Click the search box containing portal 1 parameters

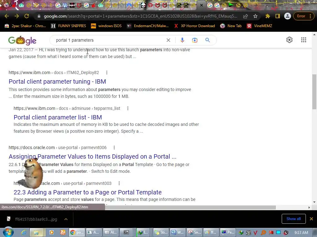[x=109, y=40]
